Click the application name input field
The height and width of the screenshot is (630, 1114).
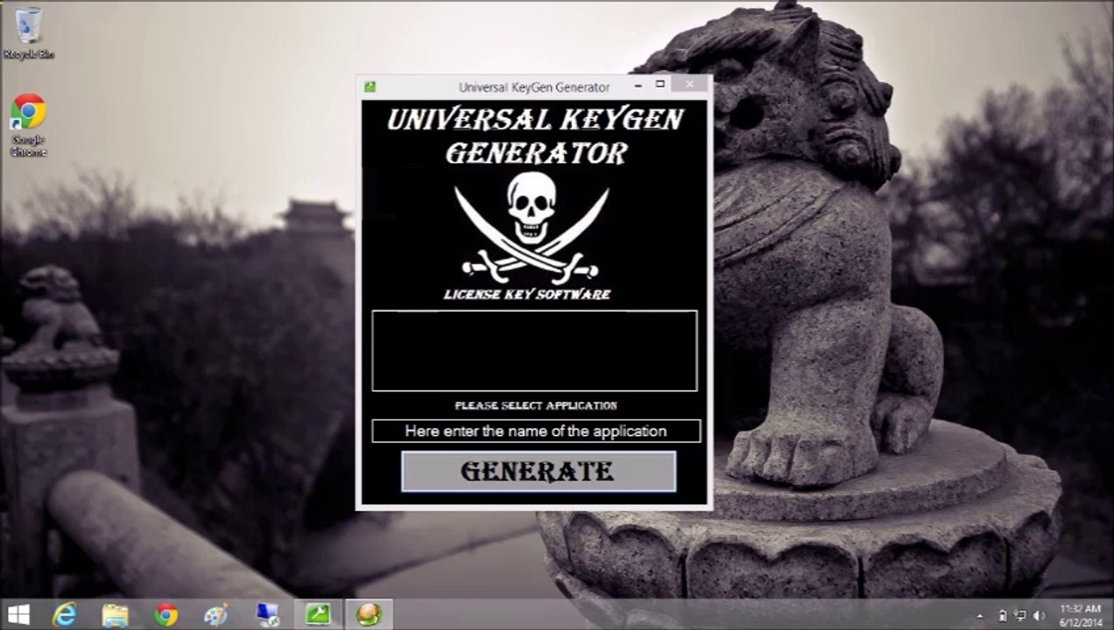tap(535, 431)
